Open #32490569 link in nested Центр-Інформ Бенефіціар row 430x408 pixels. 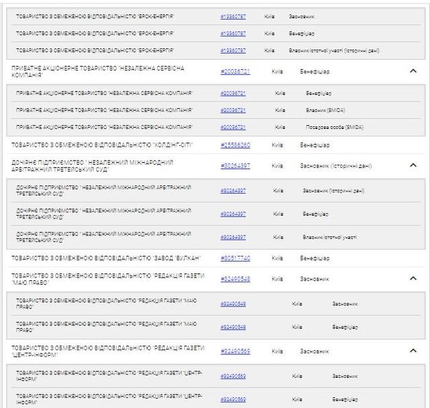233,399
